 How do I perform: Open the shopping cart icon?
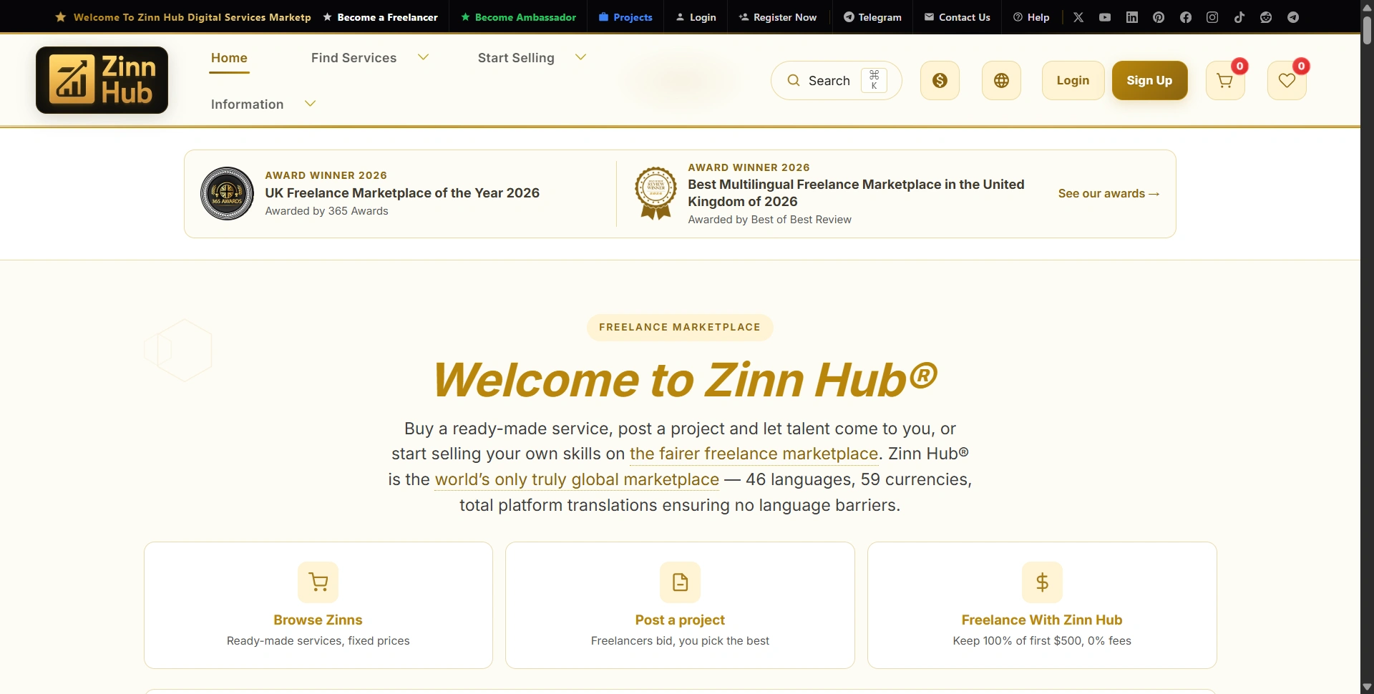click(x=1225, y=80)
